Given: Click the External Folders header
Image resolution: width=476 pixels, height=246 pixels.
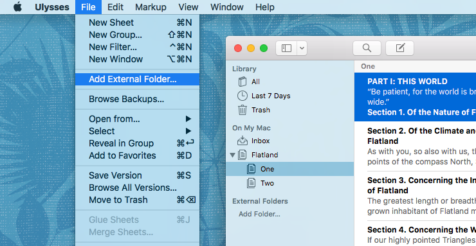Looking at the screenshot, I should (x=260, y=201).
